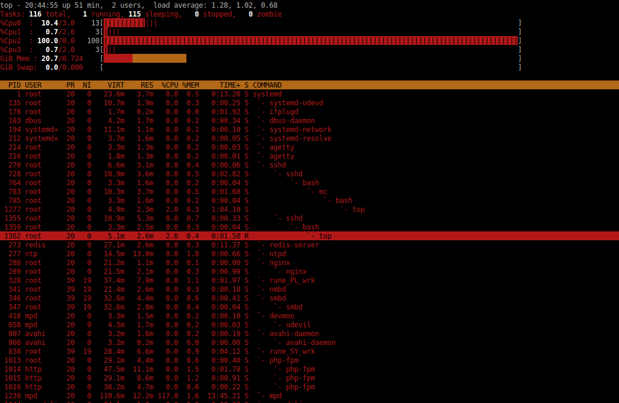Select the bash row with PID 1359
Image resolution: width=619 pixels, height=403 pixels.
(309, 227)
